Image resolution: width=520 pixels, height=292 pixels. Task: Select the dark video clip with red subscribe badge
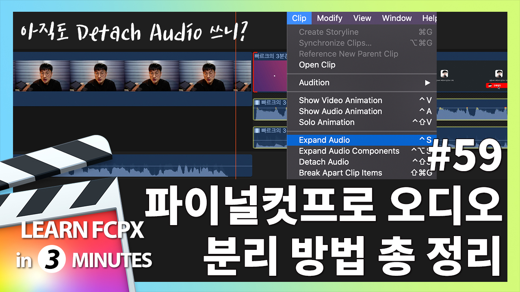pos(472,76)
